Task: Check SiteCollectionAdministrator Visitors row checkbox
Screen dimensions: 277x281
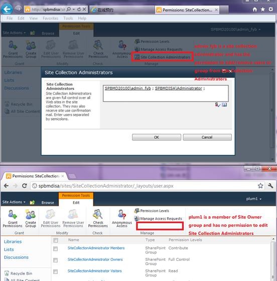Action: [x=56, y=271]
